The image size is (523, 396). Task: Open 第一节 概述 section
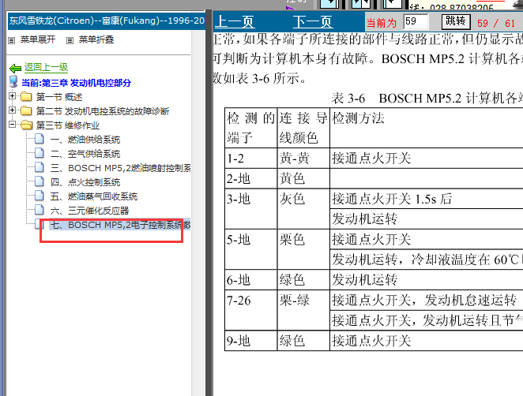coord(59,97)
